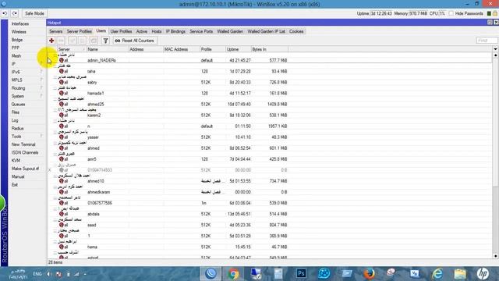This screenshot has width=499, height=281.
Task: Click the enable checkmark toolbar icon
Action: point(73,41)
